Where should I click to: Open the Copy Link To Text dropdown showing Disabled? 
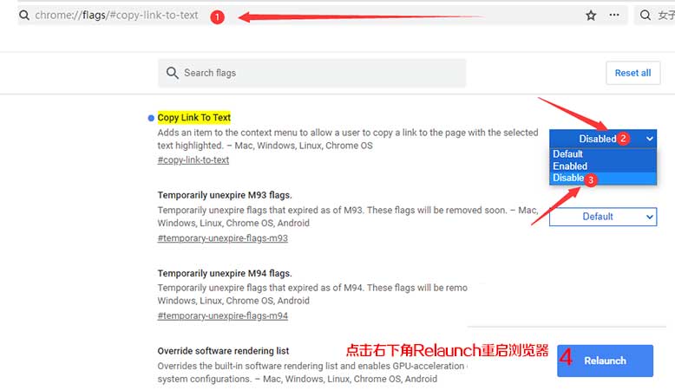coord(603,139)
